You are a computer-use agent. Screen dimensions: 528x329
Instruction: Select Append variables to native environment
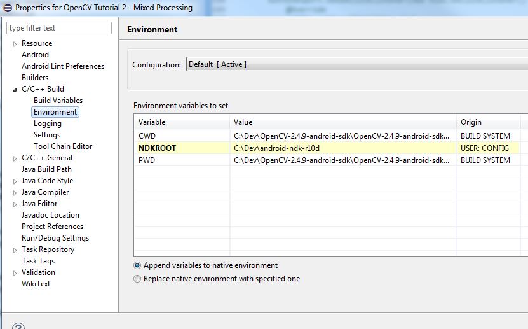137,265
